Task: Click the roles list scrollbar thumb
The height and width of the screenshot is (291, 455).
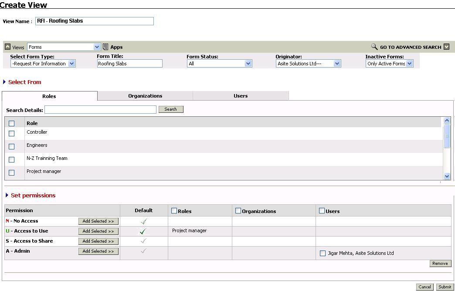Action: pyautogui.click(x=447, y=136)
